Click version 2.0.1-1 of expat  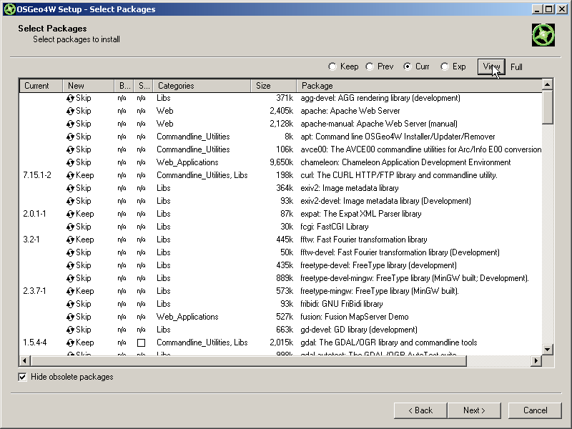[x=34, y=214]
